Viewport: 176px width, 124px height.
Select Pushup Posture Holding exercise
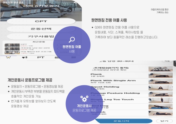click(x=115, y=93)
